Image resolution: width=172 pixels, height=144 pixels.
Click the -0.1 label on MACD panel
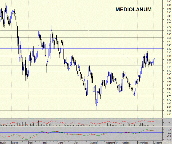point(169,136)
